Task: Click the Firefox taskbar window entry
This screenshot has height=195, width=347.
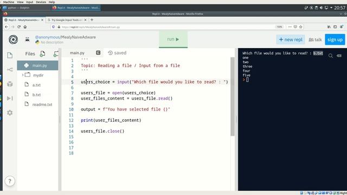Action: pos(76,8)
